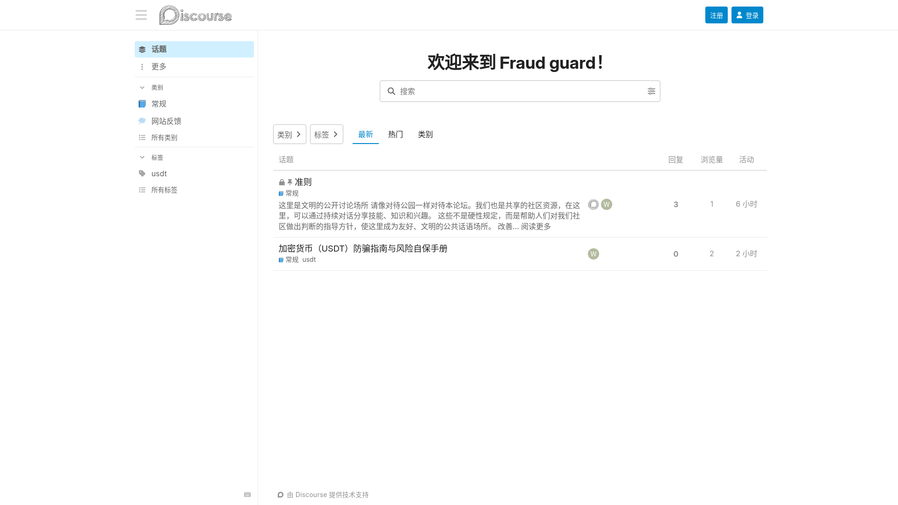Click the 常规 category book icon in sidebar

pos(142,104)
